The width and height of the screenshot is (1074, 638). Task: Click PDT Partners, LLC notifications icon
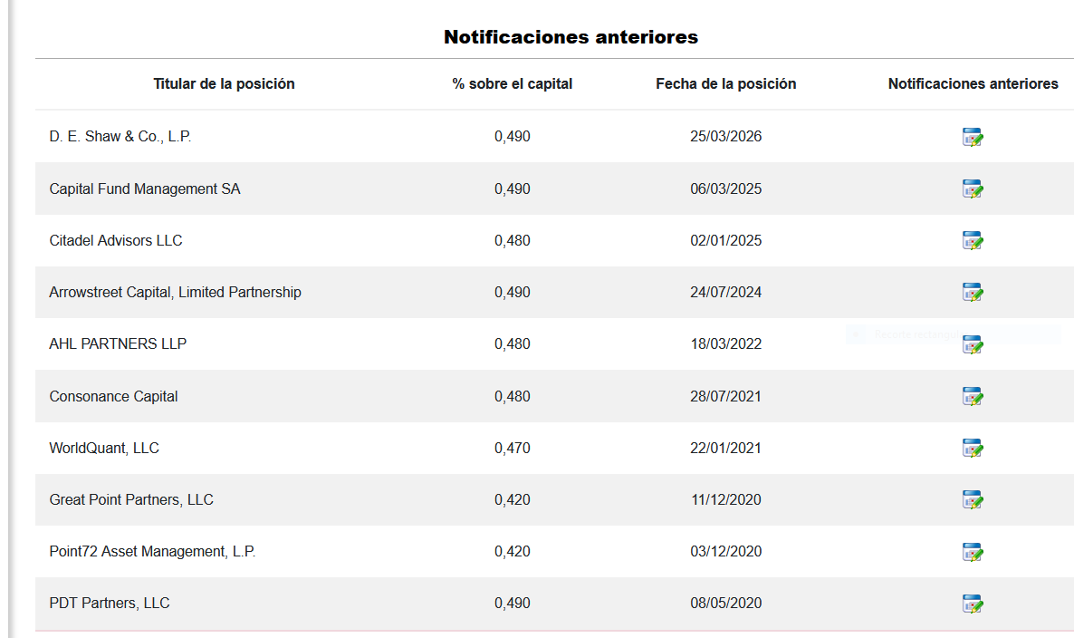tap(973, 604)
